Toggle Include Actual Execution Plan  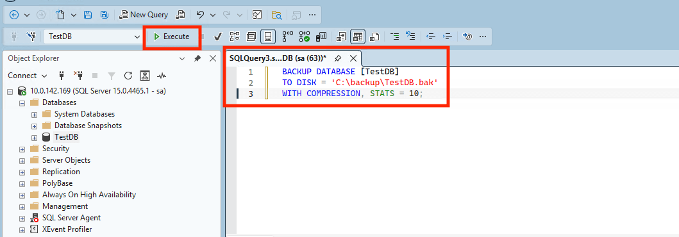288,37
